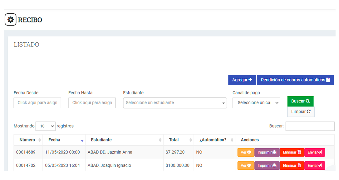This screenshot has height=180, width=339.
Task: Send receipt 00014702 using Enviar
Action: (314, 166)
